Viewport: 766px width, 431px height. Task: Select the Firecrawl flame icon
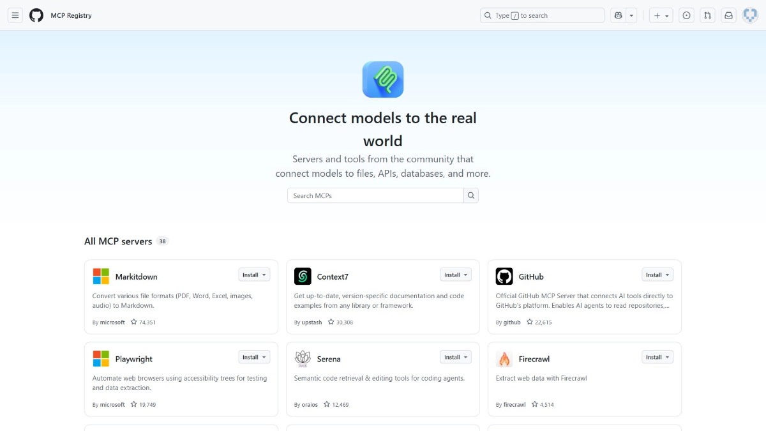pyautogui.click(x=504, y=358)
